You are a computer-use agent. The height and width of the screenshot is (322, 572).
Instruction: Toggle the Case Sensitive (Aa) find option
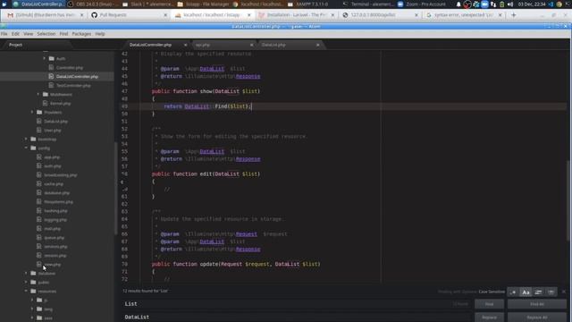tap(526, 292)
